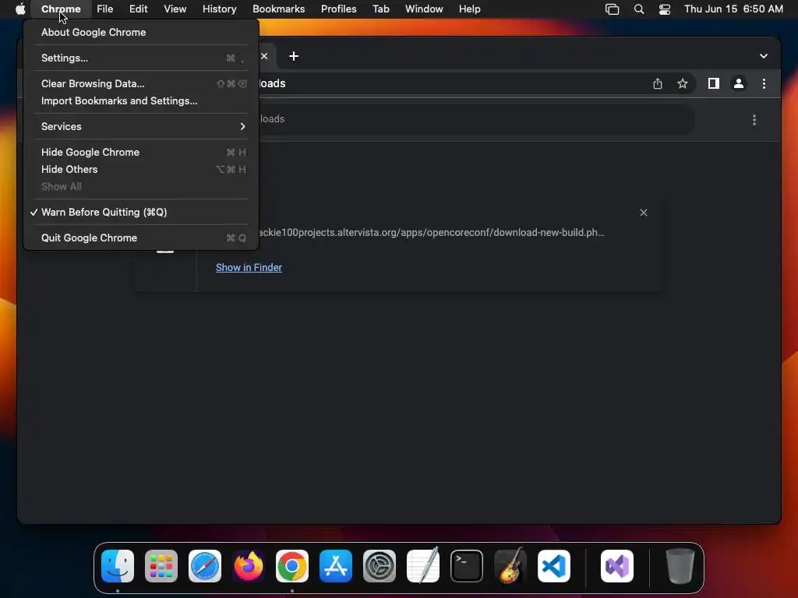Bookmark this tab with the star icon
The width and height of the screenshot is (798, 598).
[x=683, y=83]
